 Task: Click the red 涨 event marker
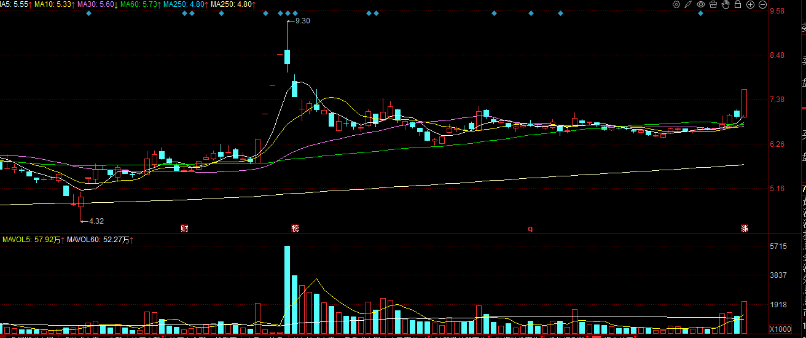coord(744,229)
